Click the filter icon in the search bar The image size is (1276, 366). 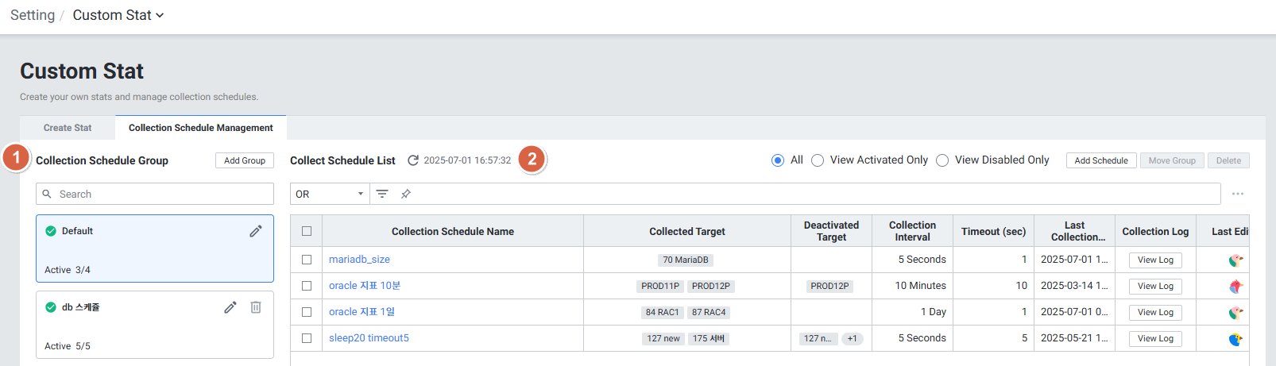click(x=382, y=194)
